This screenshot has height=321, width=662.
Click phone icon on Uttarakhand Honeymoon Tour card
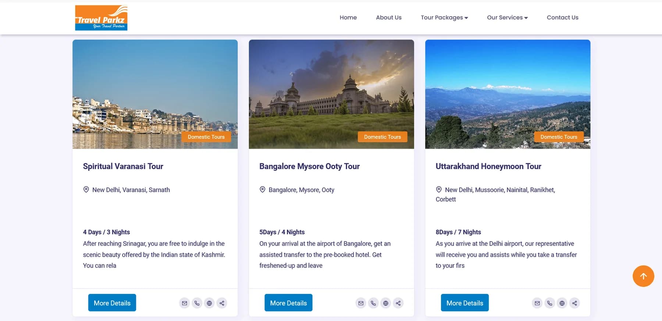point(550,303)
